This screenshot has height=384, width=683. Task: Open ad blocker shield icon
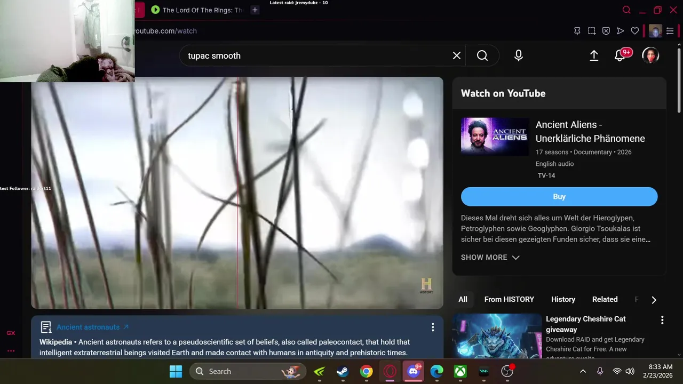[606, 31]
